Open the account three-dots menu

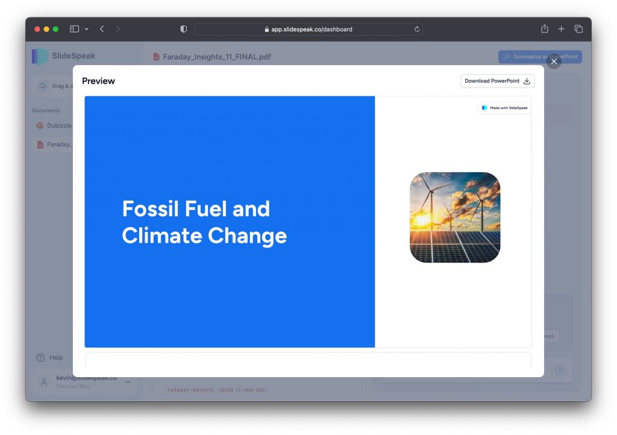point(128,382)
